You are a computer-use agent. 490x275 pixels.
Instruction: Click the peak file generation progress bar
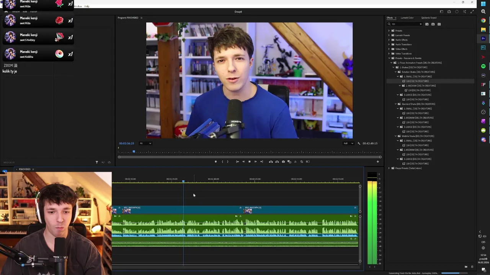[x=455, y=273]
